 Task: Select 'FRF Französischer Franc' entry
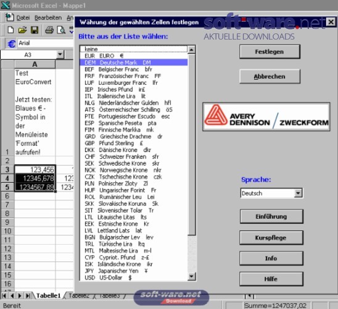(x=134, y=76)
